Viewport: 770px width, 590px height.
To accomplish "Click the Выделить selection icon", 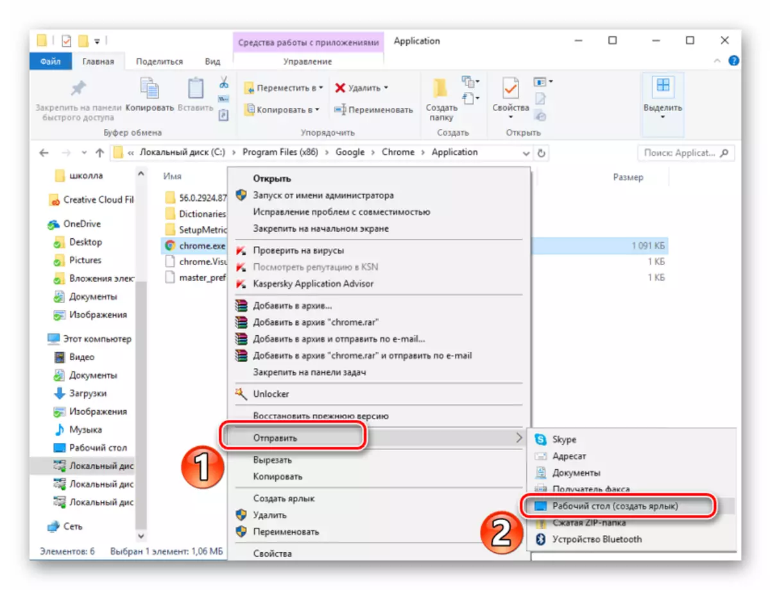I will click(x=663, y=87).
